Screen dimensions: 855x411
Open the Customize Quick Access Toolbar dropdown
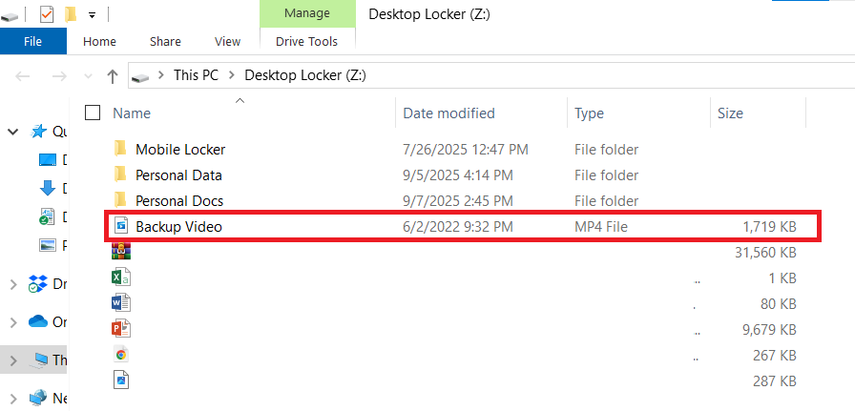pyautogui.click(x=92, y=15)
